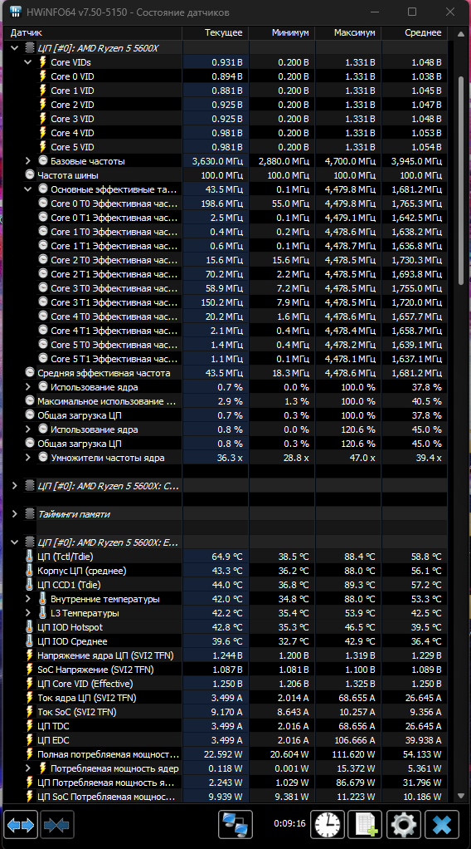Click the vertical scrollbar thumb
Image resolution: width=471 pixels, height=849 pixels.
[461, 180]
